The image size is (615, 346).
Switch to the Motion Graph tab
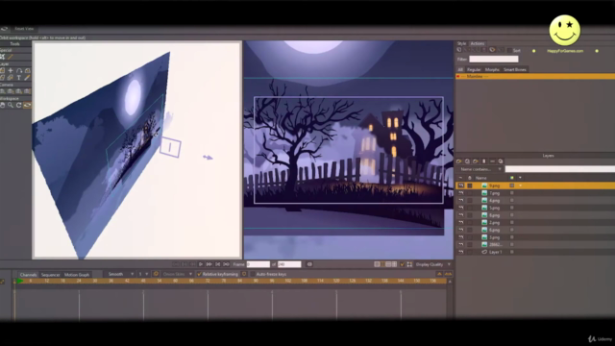(77, 275)
